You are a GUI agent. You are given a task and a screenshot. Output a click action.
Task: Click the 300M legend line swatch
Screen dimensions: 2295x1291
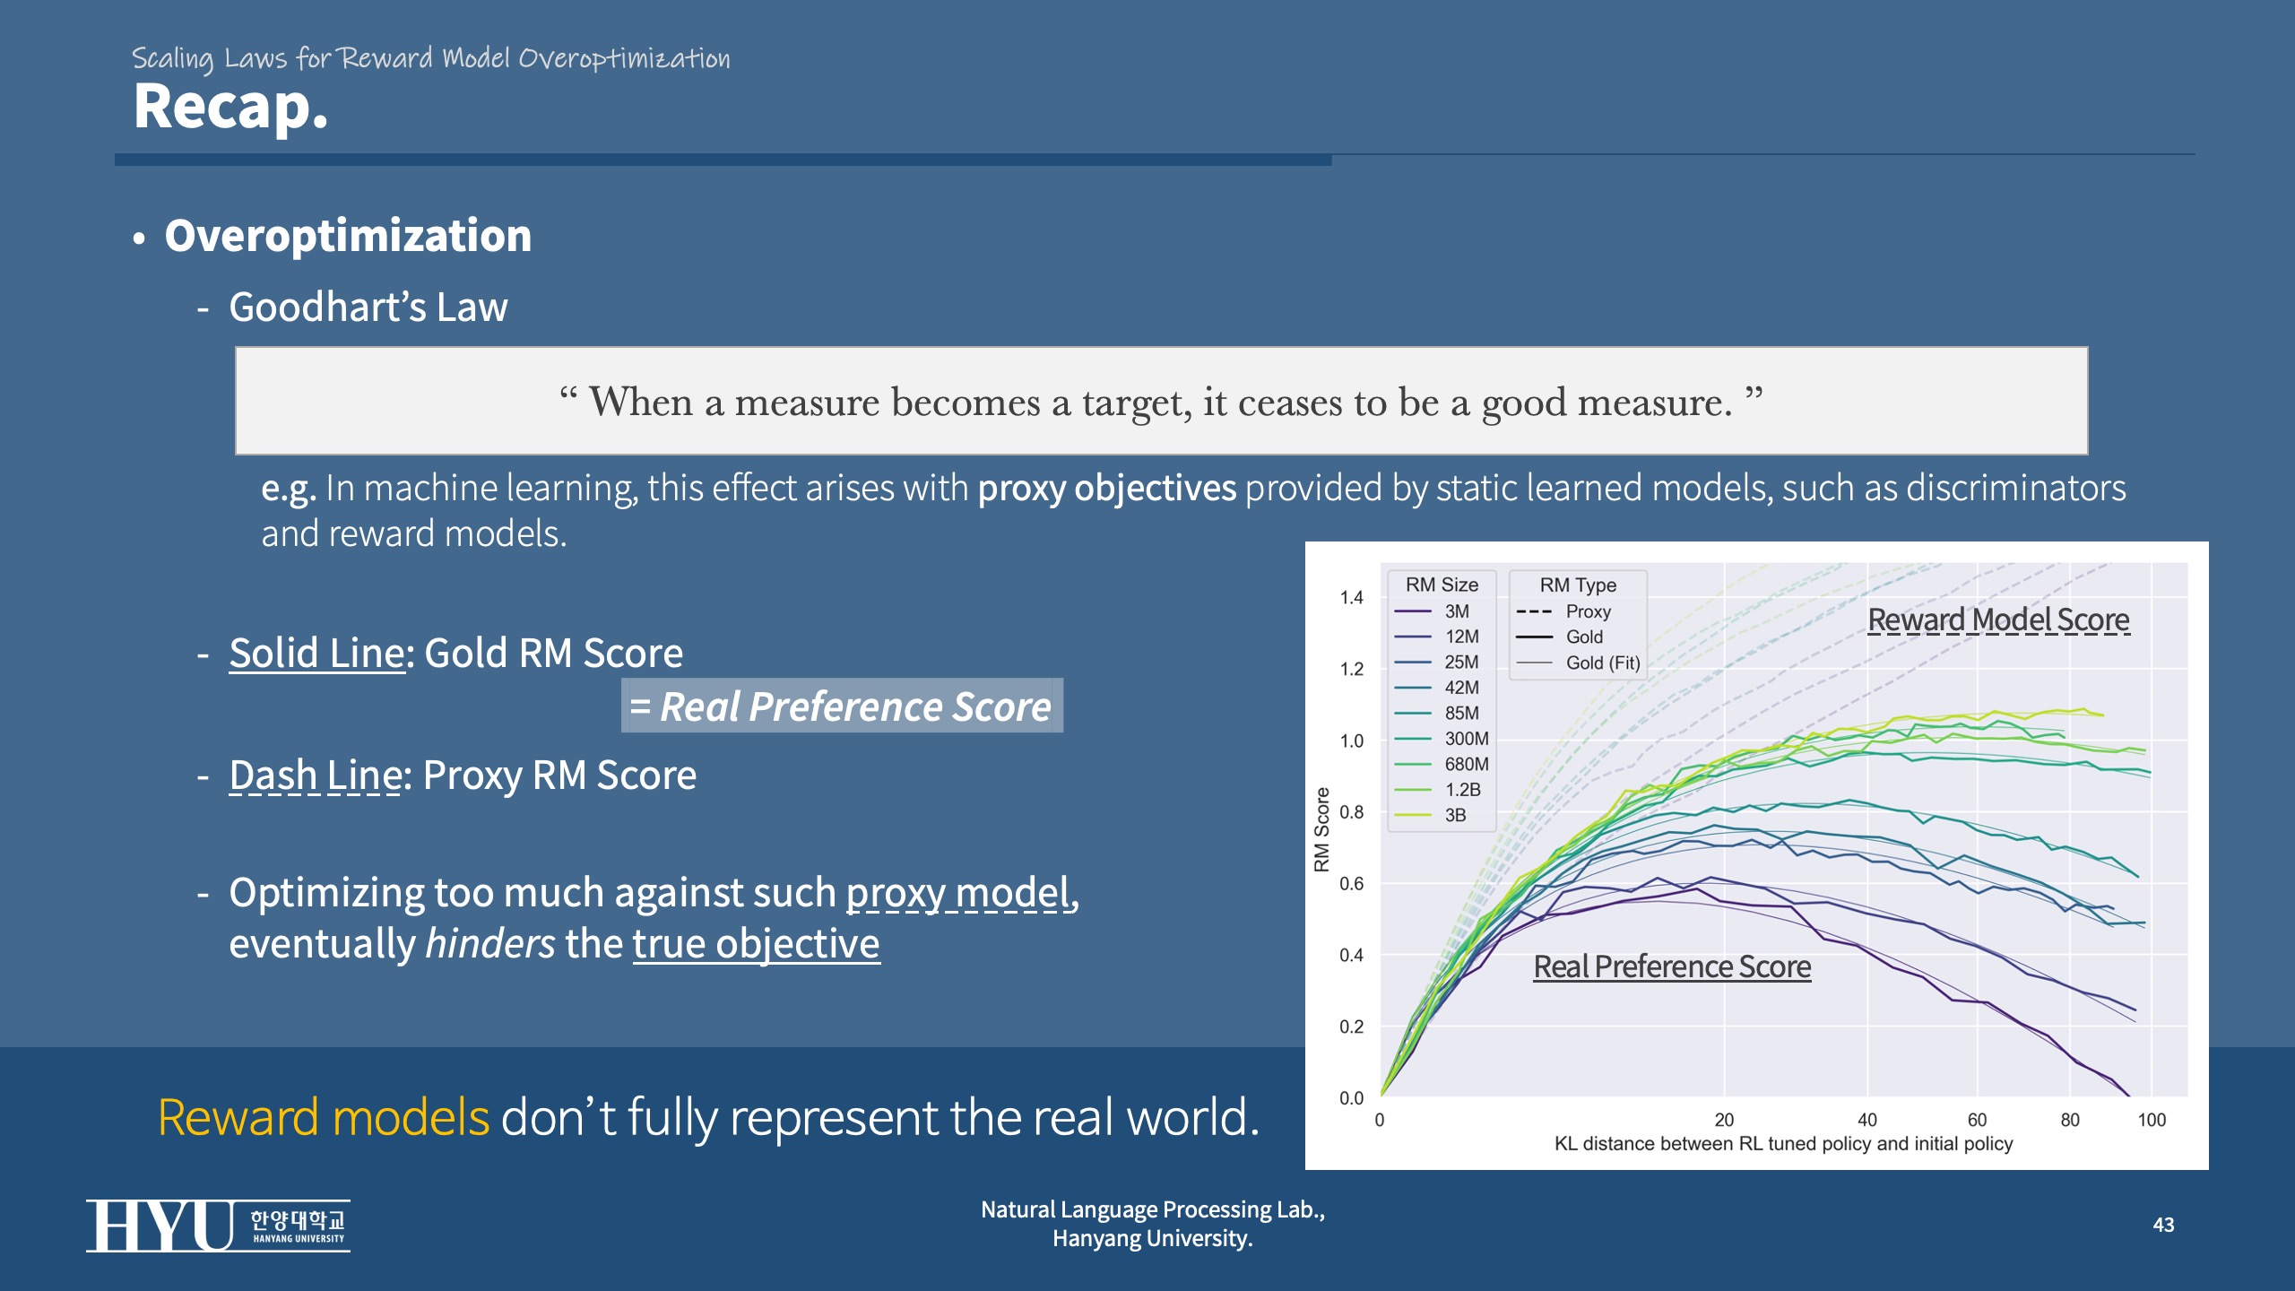1412,739
